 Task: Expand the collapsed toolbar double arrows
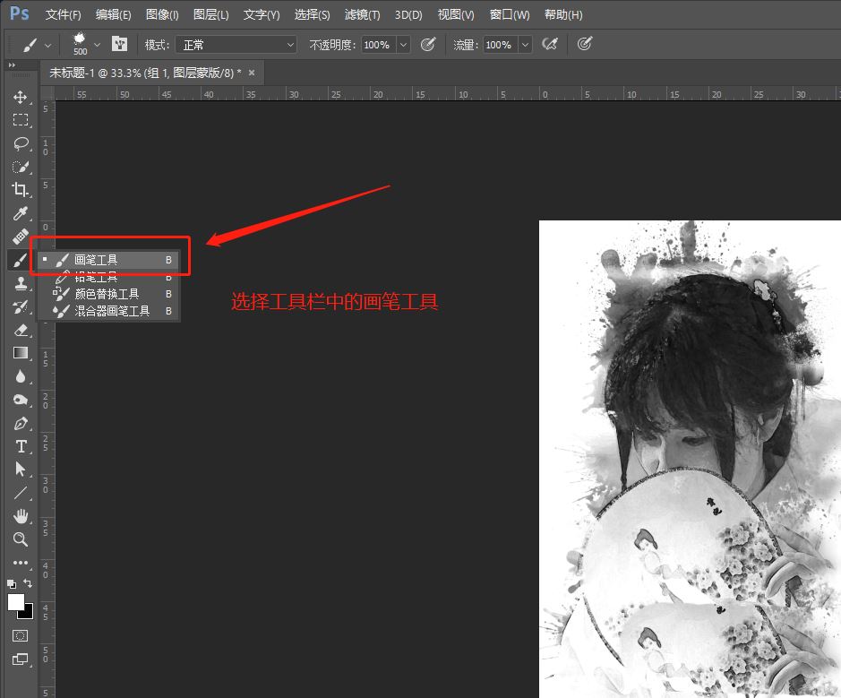(12, 65)
